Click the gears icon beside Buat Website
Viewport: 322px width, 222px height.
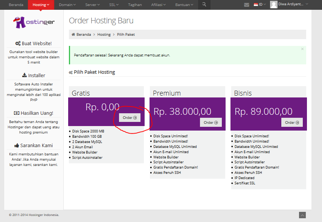pos(18,43)
